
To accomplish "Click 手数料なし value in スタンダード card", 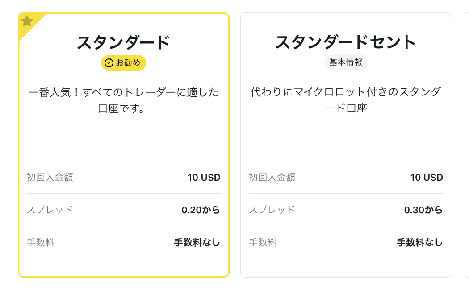I will 197,242.
